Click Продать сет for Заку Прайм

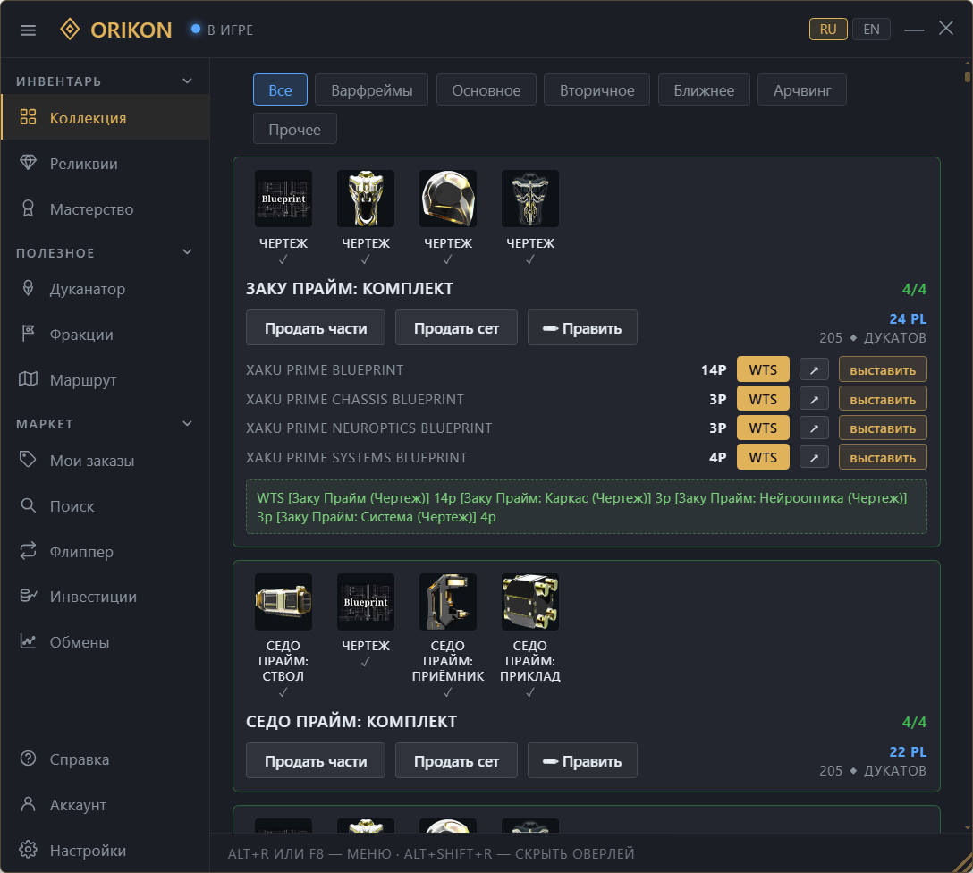pyautogui.click(x=456, y=327)
